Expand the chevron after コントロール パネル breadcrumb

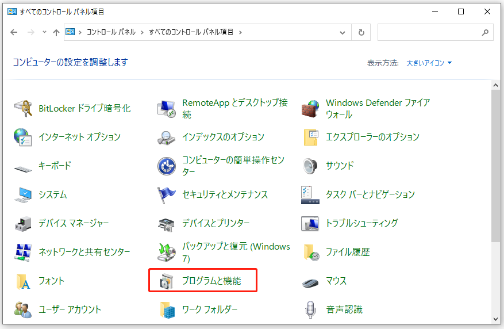click(x=142, y=32)
